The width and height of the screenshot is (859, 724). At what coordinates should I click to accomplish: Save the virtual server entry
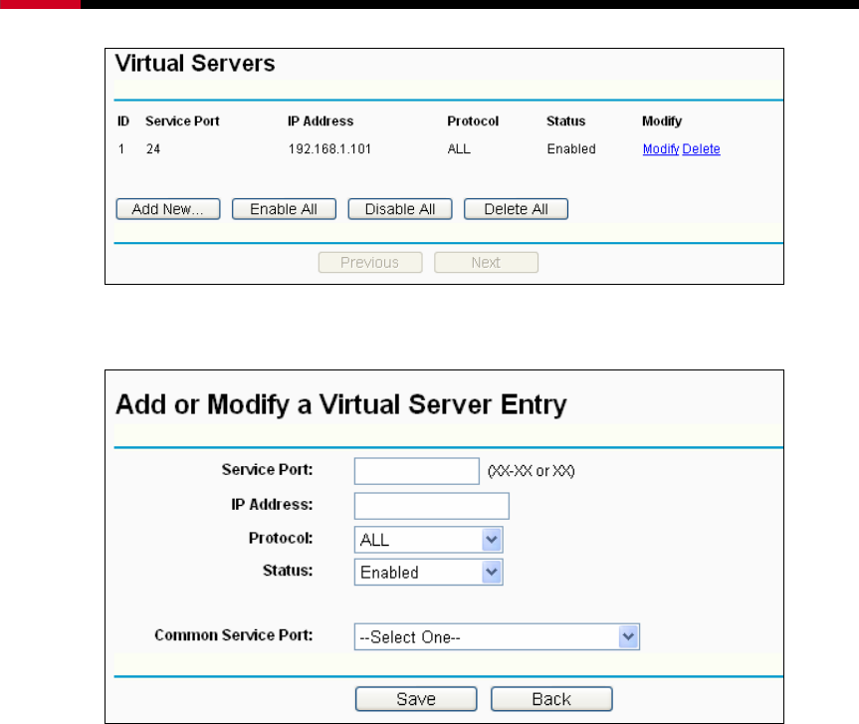click(x=416, y=699)
